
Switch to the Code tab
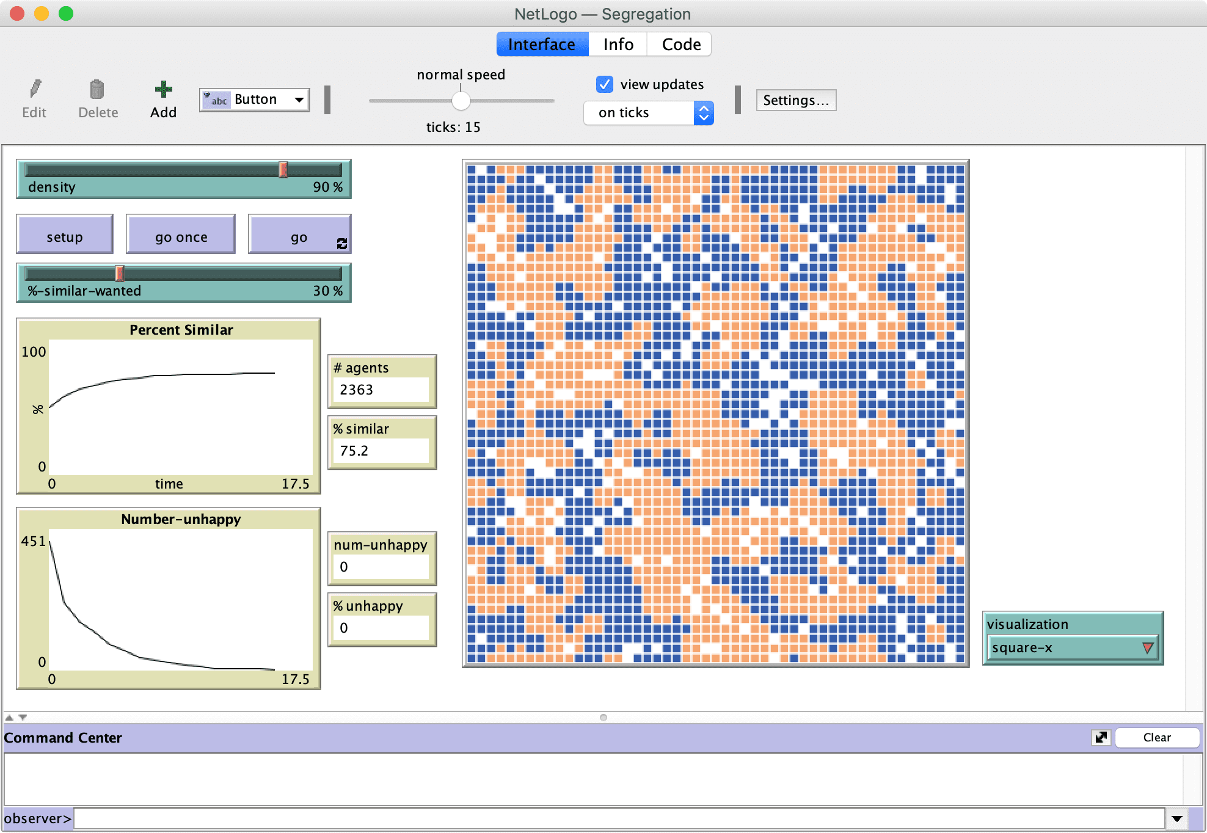(680, 45)
